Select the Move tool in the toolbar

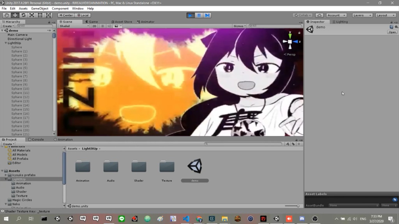(14, 15)
